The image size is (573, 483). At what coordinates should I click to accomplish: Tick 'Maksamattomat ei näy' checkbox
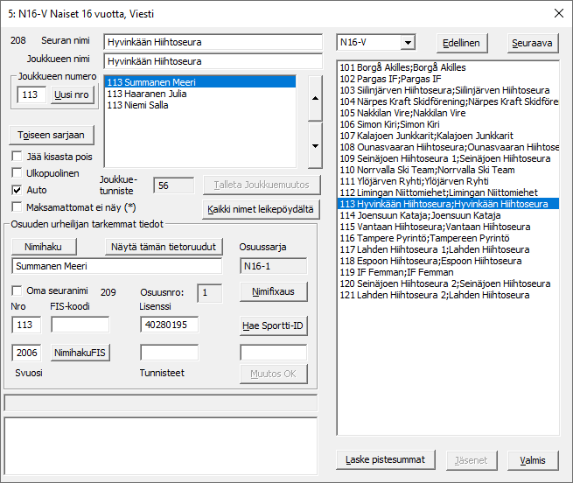pos(17,206)
